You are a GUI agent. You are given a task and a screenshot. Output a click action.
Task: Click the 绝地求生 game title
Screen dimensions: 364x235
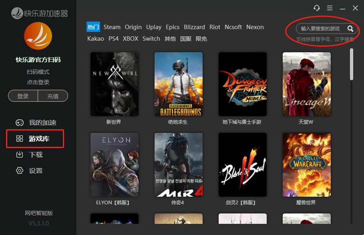(177, 122)
